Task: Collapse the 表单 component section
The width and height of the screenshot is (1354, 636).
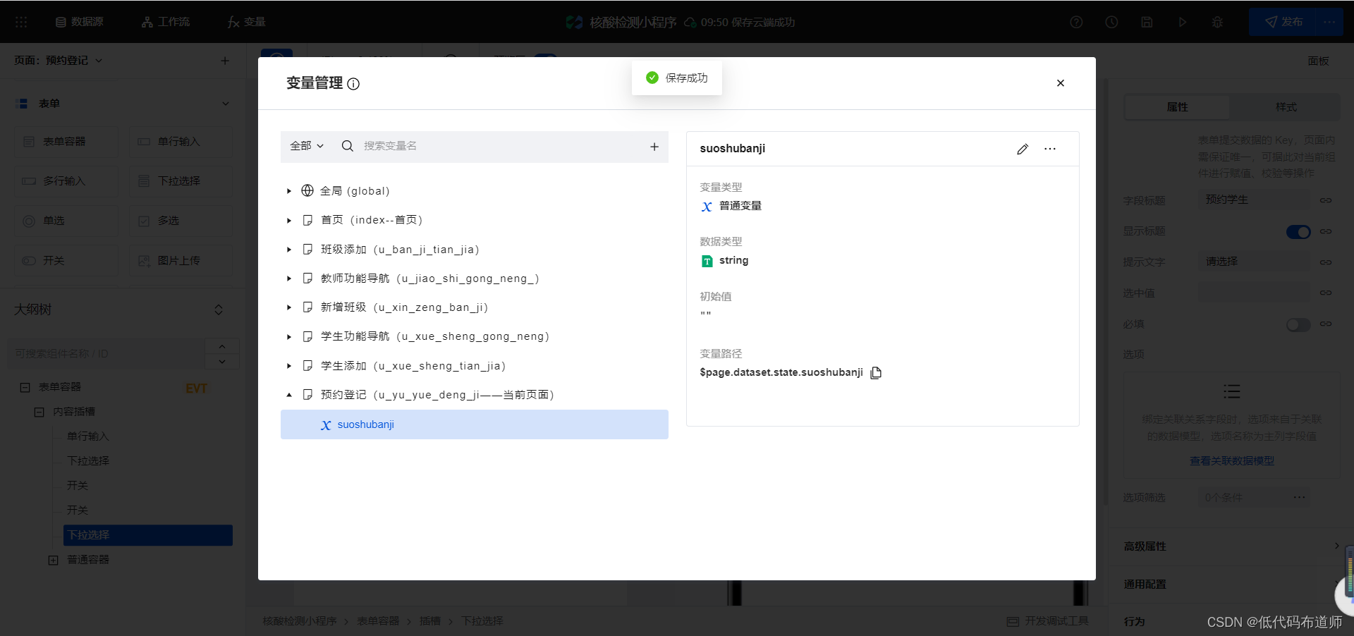Action: pos(226,104)
